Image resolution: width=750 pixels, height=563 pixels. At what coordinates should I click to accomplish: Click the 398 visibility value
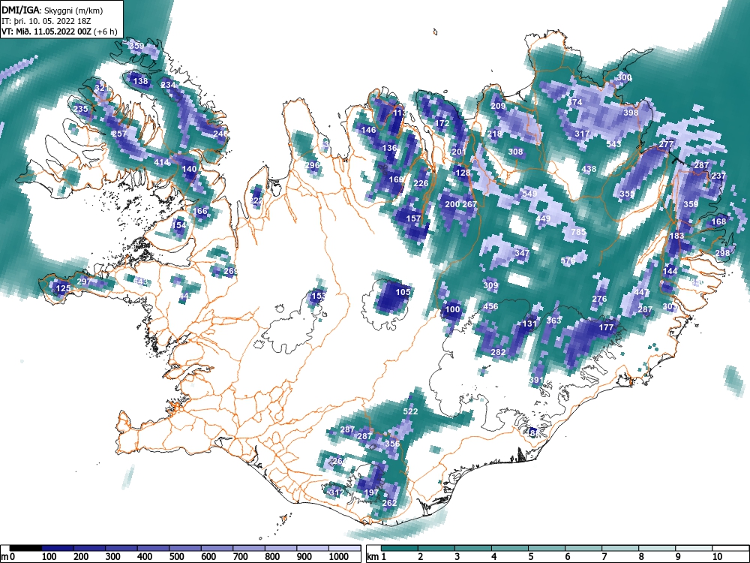tap(631, 113)
